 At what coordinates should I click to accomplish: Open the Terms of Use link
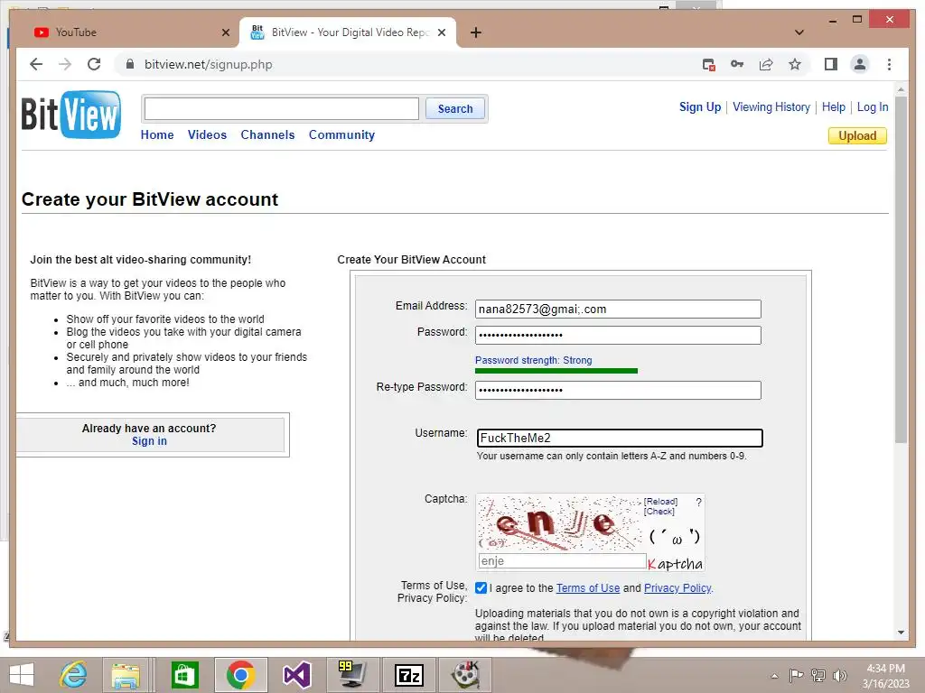[587, 588]
